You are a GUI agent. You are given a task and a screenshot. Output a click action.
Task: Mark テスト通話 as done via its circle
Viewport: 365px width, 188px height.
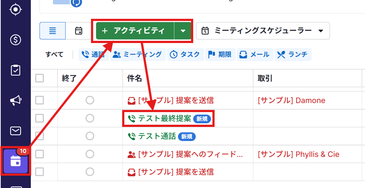(x=90, y=136)
